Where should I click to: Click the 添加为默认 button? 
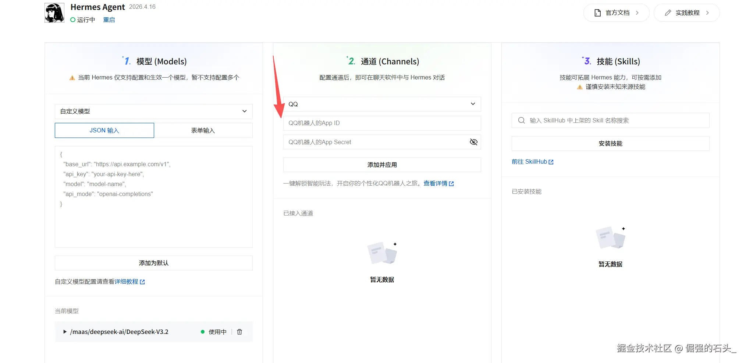coord(153,263)
